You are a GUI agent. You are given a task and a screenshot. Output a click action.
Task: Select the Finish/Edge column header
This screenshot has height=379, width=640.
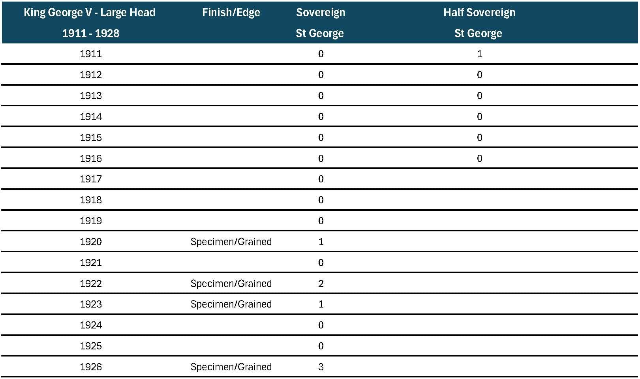click(x=231, y=13)
